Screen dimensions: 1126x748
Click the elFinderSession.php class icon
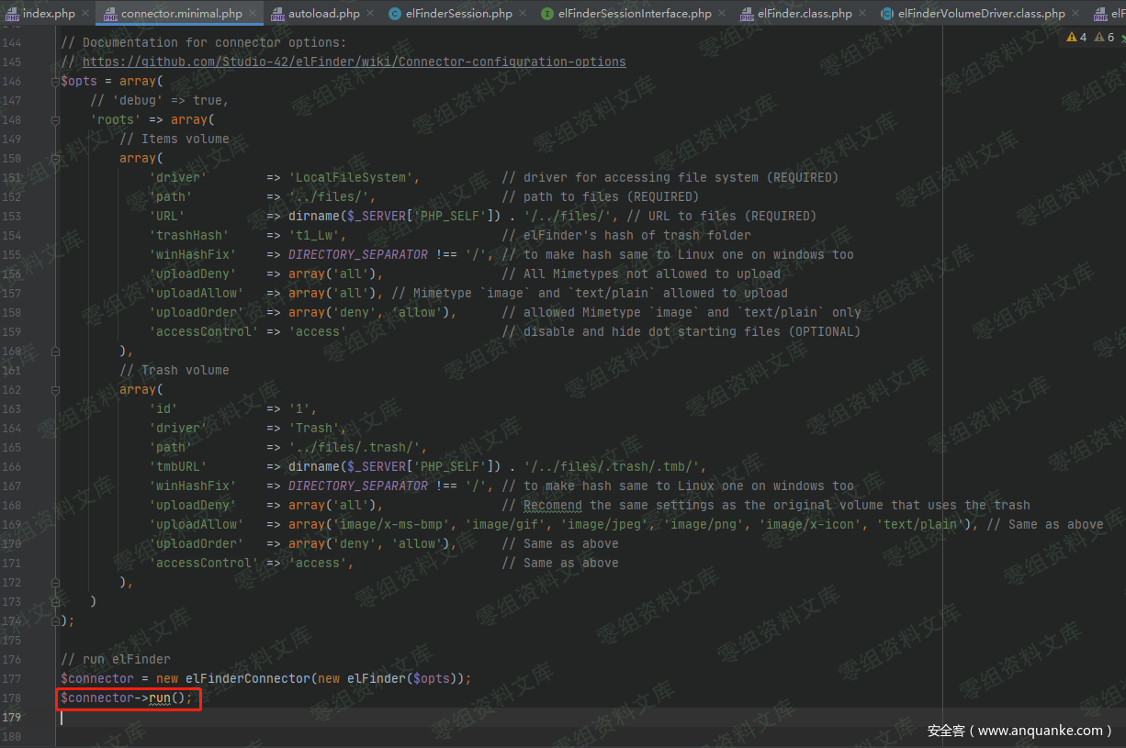coord(395,14)
